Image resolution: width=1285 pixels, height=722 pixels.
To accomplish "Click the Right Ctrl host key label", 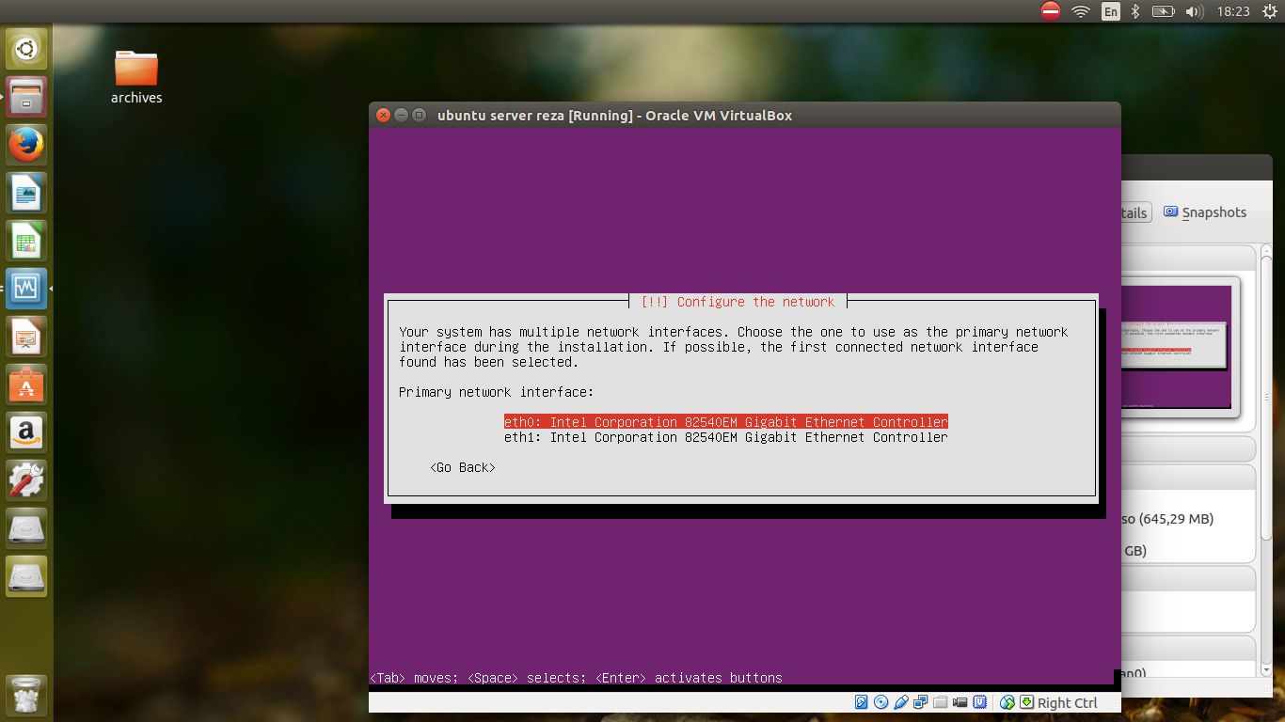I will click(x=1067, y=702).
